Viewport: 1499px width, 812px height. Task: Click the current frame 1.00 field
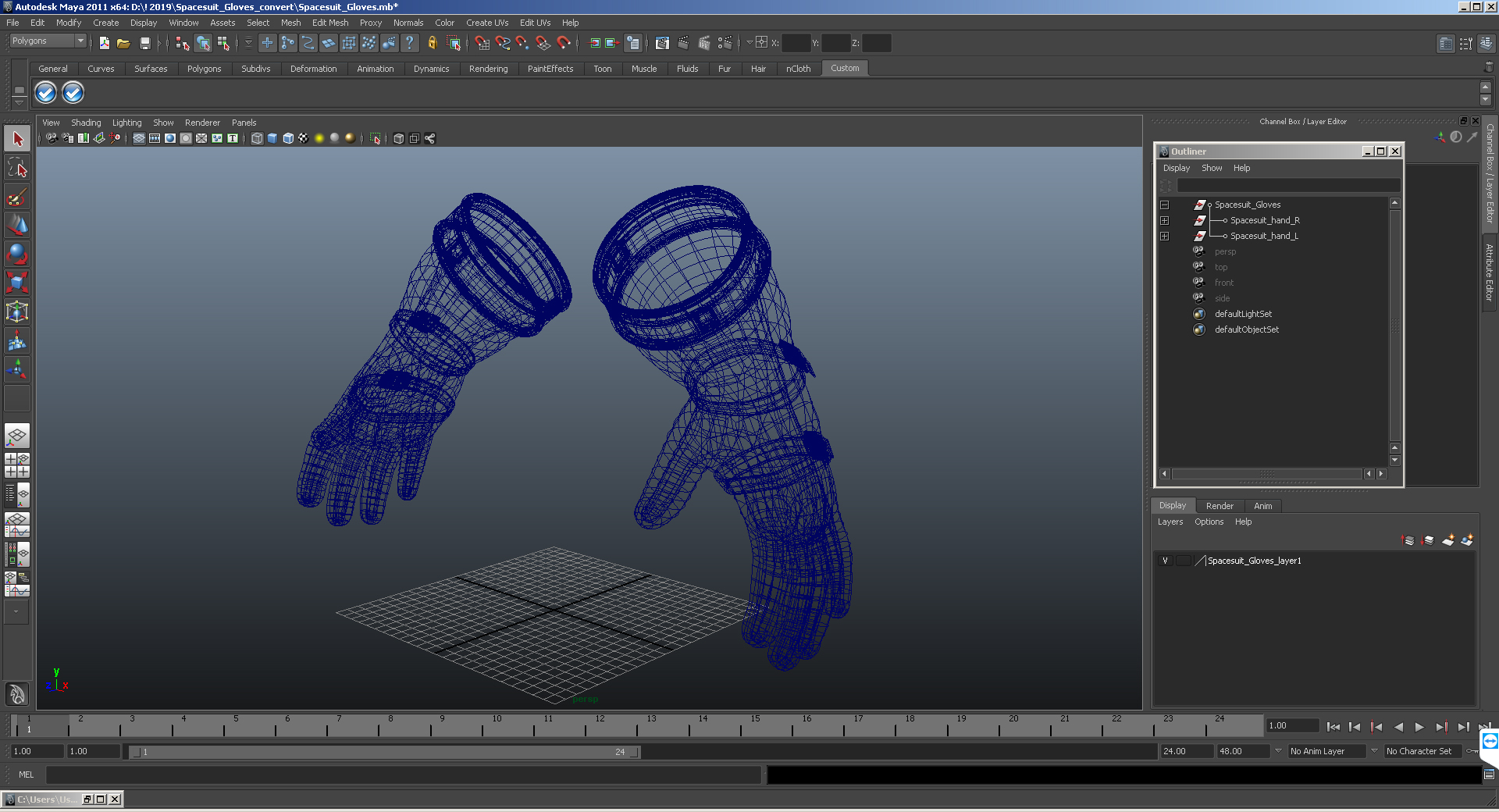point(1293,726)
